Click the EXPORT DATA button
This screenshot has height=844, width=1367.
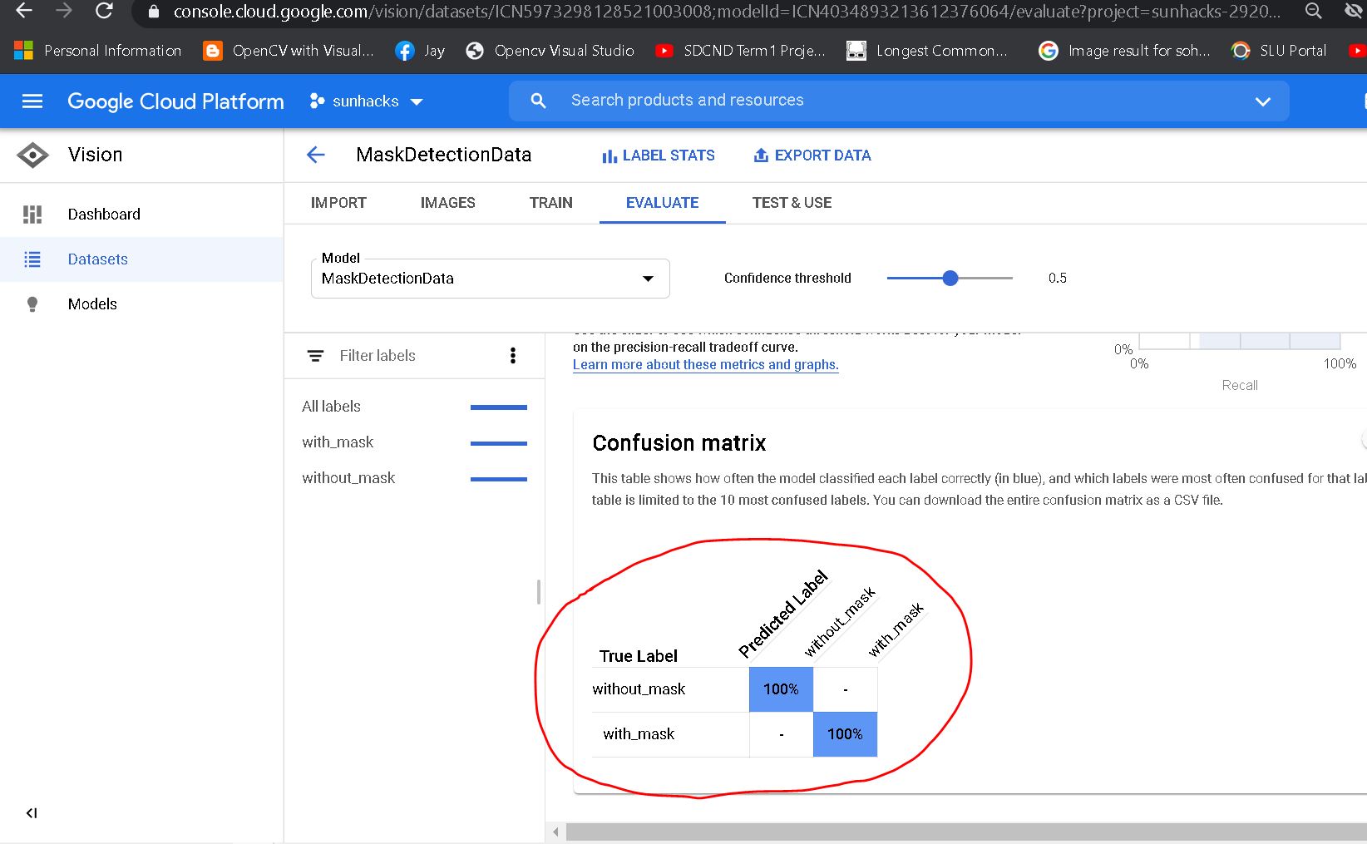click(x=812, y=155)
